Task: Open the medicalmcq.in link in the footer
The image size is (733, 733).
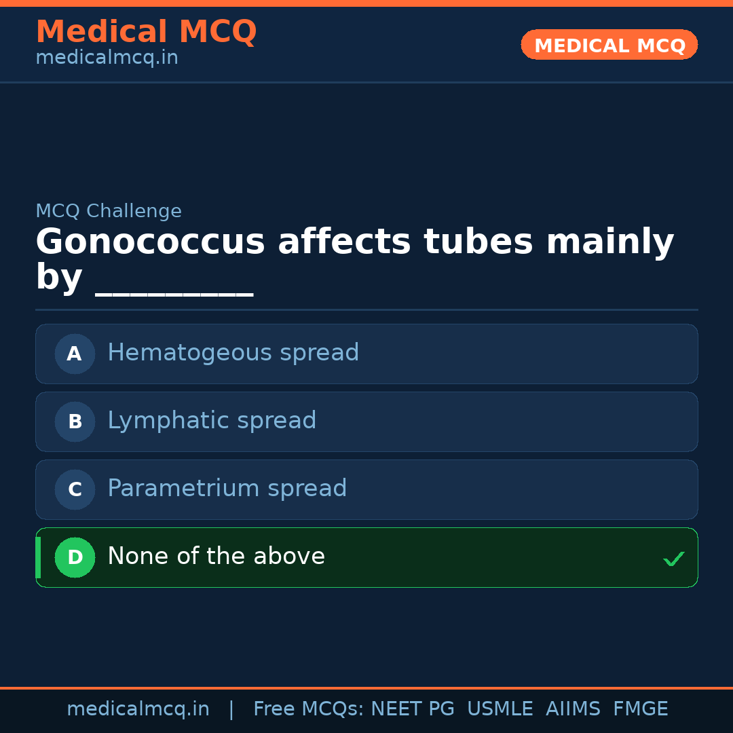Action: tap(138, 709)
